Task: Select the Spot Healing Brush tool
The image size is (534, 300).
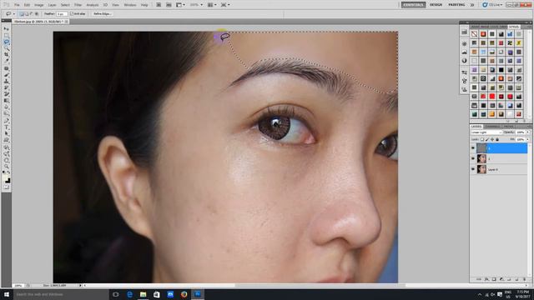Action: (x=7, y=68)
